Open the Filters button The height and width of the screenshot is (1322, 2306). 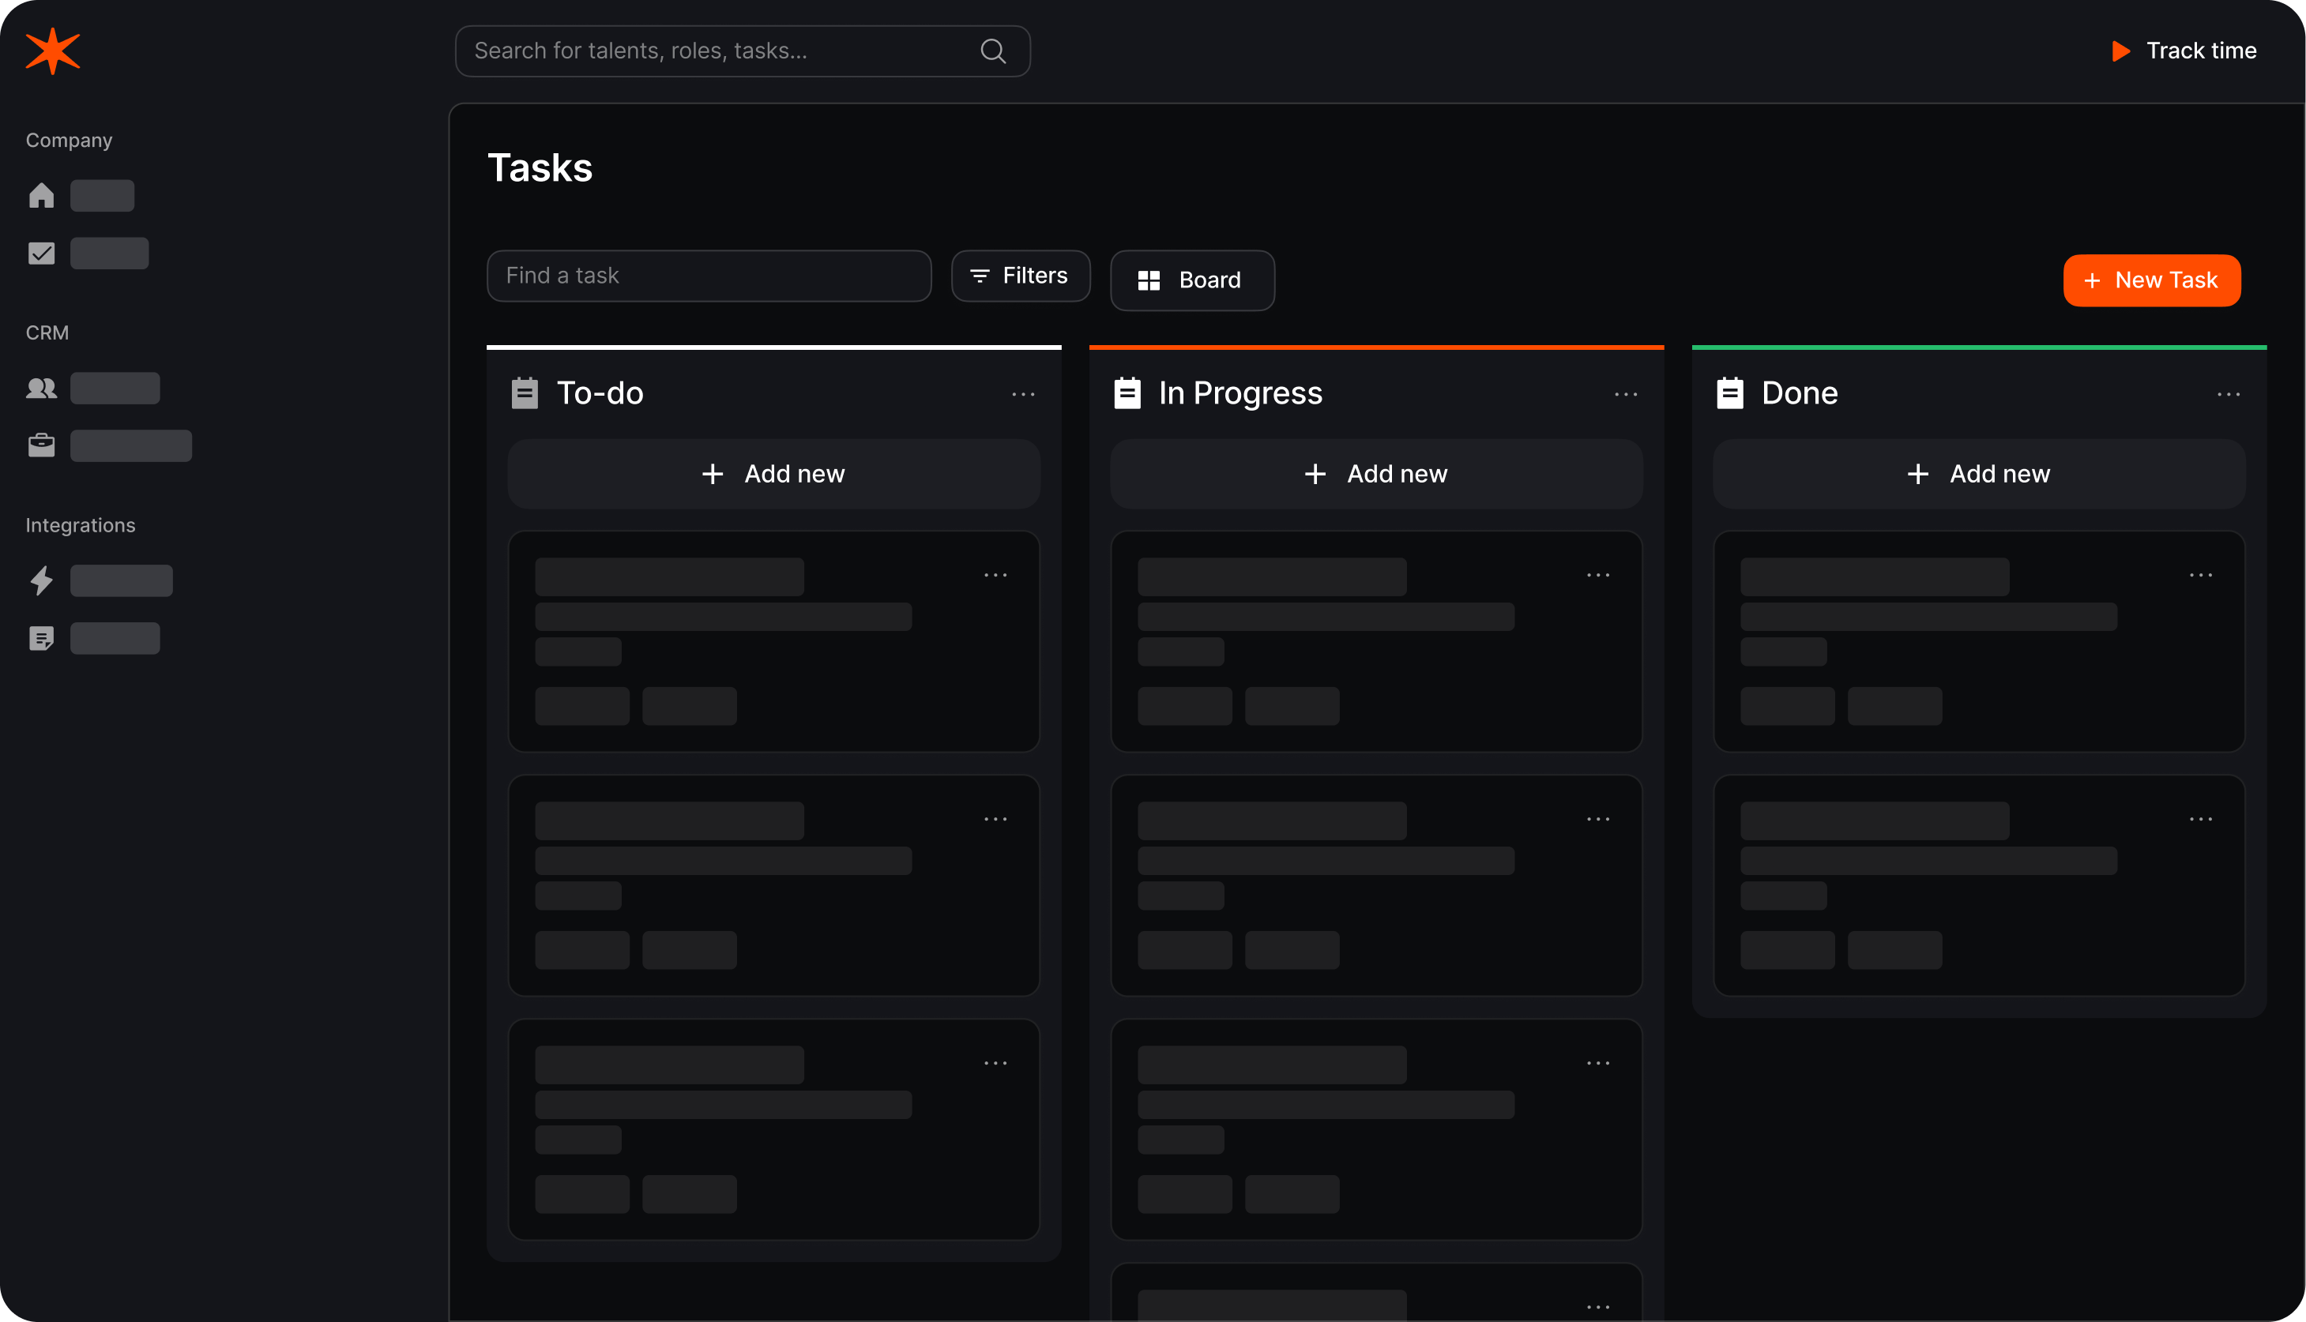1021,276
